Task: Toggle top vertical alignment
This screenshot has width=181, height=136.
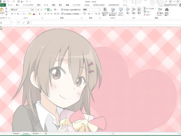Action: pos(45,10)
